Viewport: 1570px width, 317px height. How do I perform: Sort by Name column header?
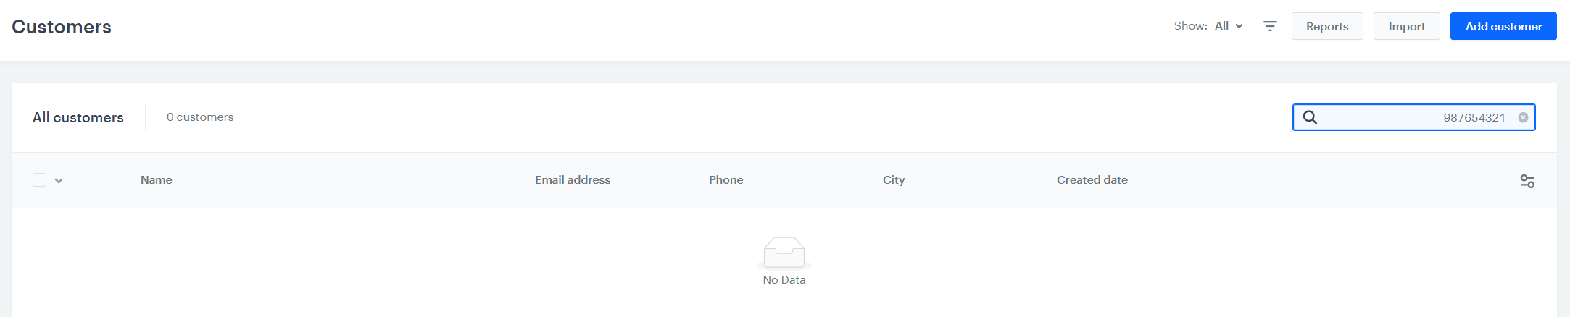tap(157, 179)
